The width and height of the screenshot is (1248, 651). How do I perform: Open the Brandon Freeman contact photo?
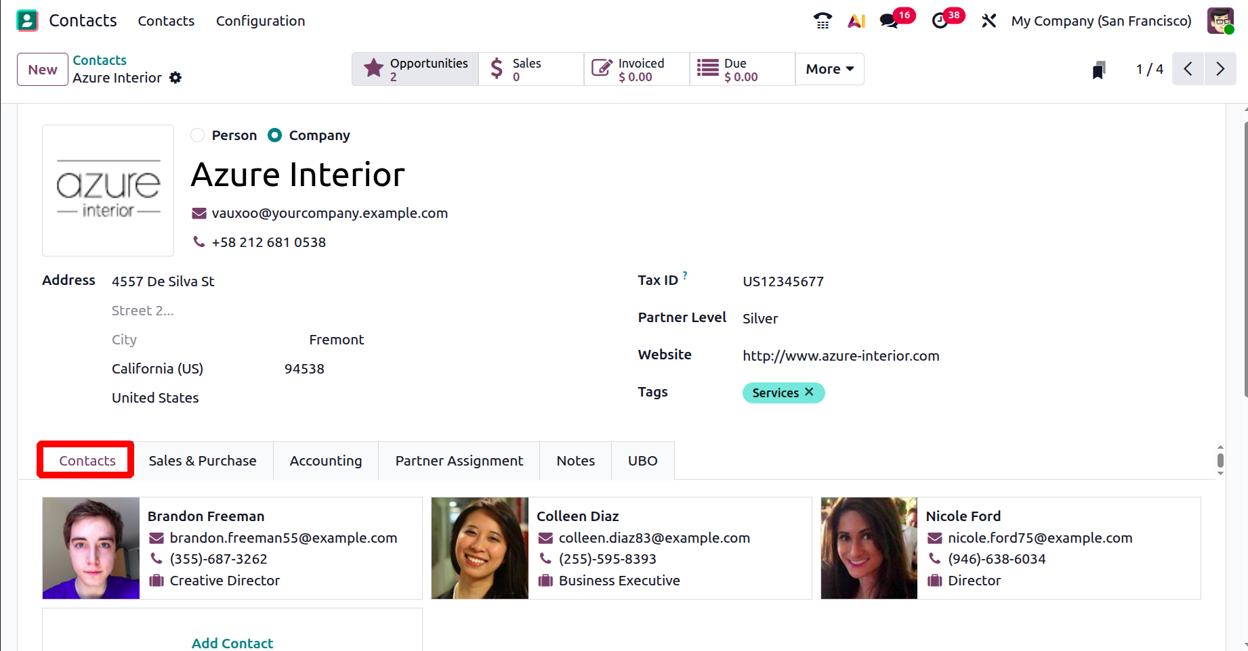(91, 548)
